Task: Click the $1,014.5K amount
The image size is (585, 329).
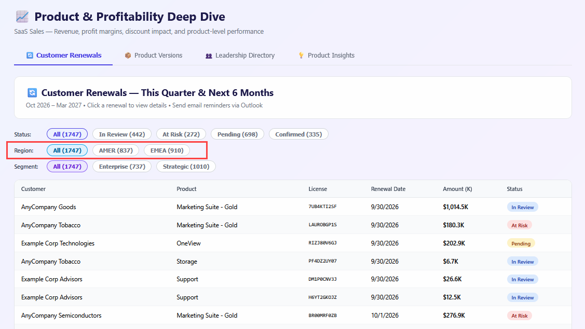Action: (x=456, y=207)
